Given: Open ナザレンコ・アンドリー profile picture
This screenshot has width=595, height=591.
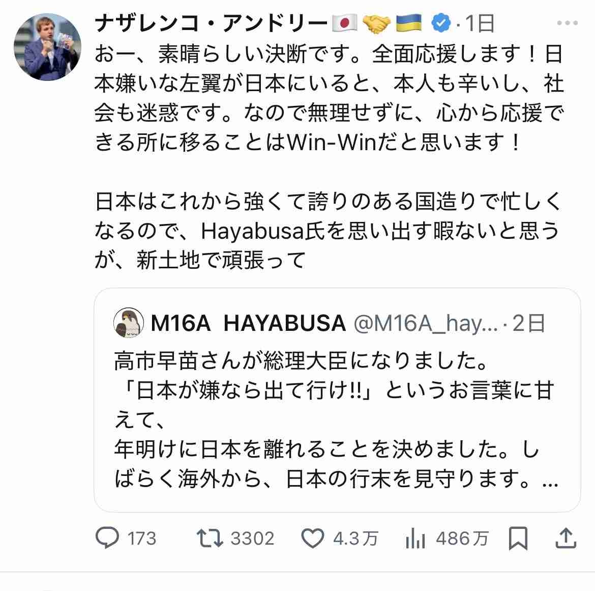Looking at the screenshot, I should point(47,47).
